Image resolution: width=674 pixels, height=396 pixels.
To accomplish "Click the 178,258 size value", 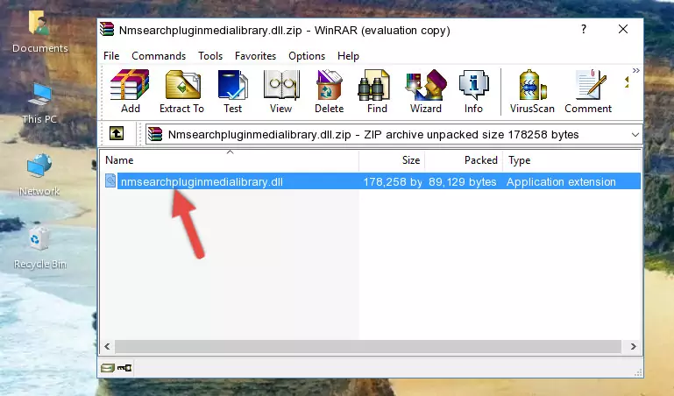I will coord(393,181).
